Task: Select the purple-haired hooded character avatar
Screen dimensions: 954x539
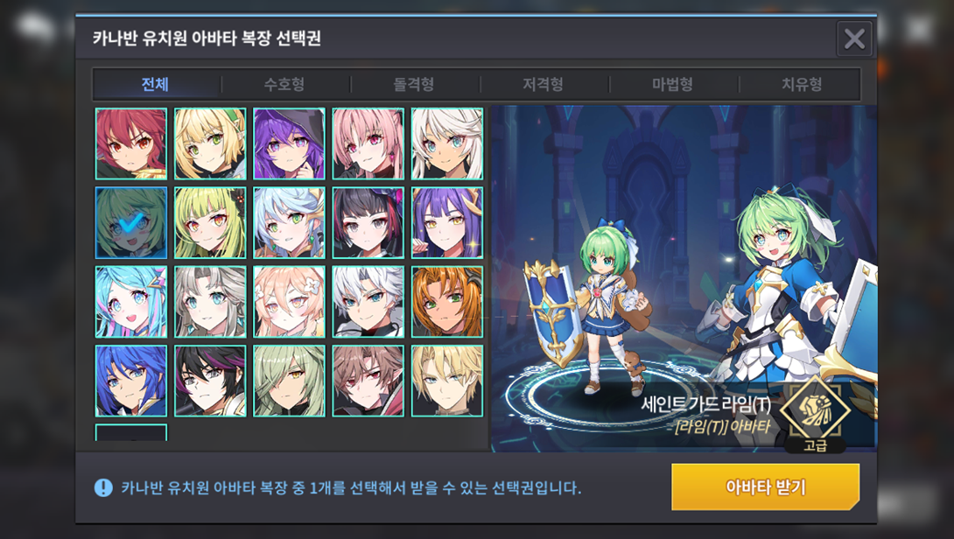Action: [289, 143]
